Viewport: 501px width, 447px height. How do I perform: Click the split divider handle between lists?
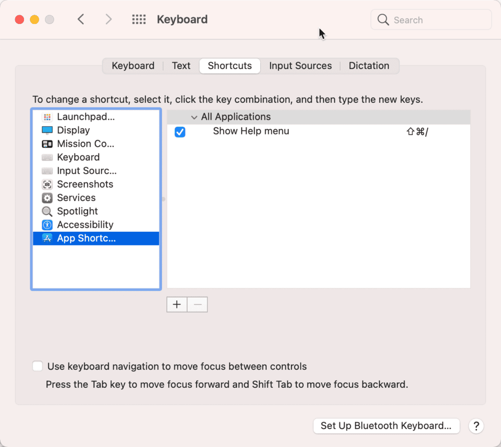click(163, 199)
